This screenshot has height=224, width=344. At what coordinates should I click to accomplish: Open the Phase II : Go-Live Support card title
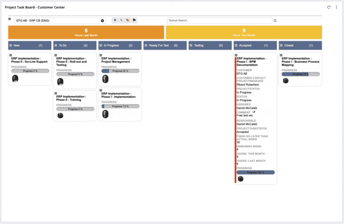point(29,60)
